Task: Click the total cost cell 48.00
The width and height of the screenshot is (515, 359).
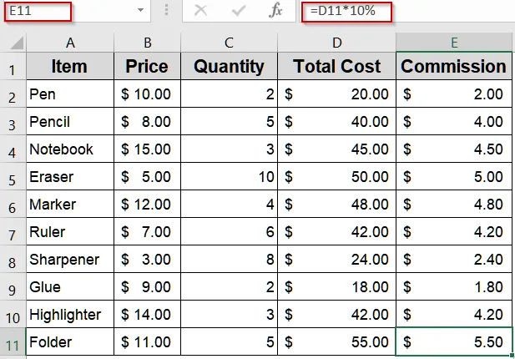Action: point(337,205)
